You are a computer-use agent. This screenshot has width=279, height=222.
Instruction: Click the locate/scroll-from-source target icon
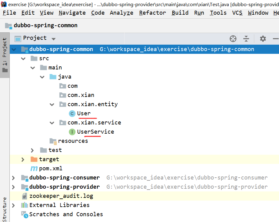[233, 39]
